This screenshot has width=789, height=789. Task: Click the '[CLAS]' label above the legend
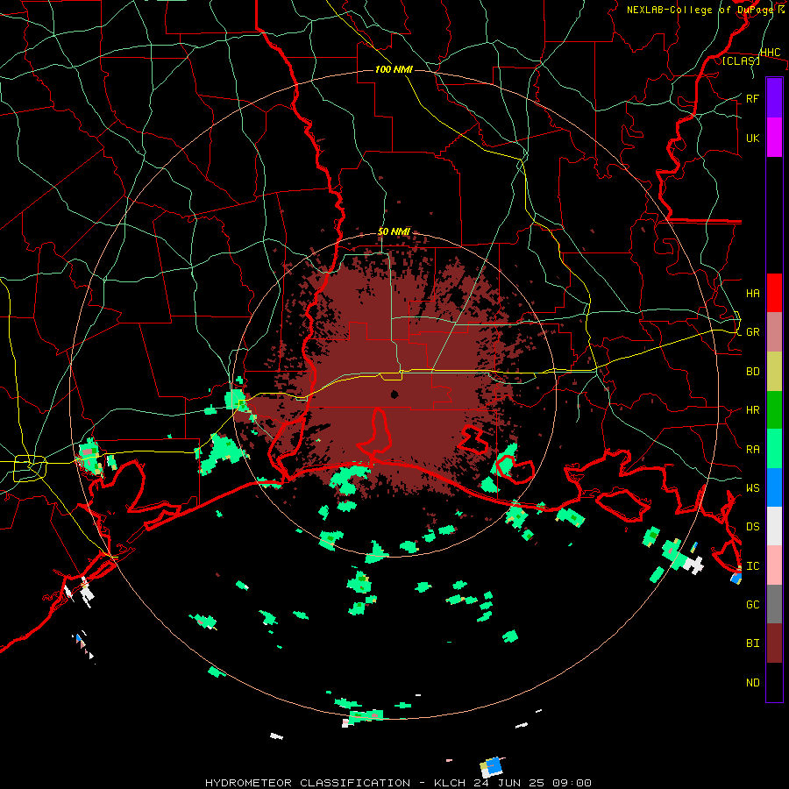[x=741, y=60]
